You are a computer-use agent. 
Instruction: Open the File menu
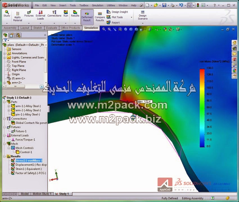[37, 5]
